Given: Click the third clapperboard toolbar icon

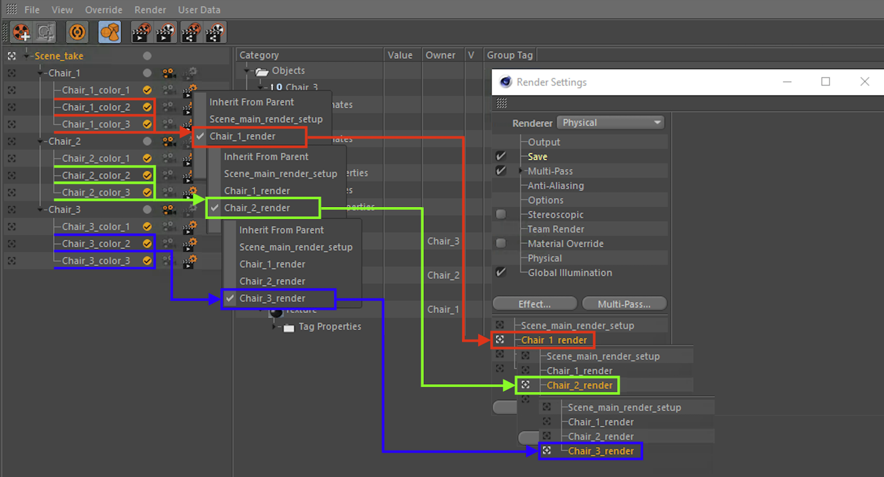Looking at the screenshot, I should [x=191, y=33].
